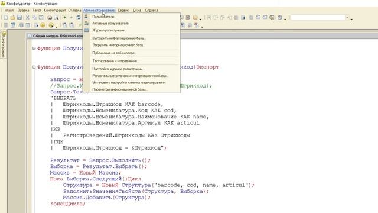The image size is (378, 213).
Task: Click the Event log icon in menu
Action: point(86,30)
